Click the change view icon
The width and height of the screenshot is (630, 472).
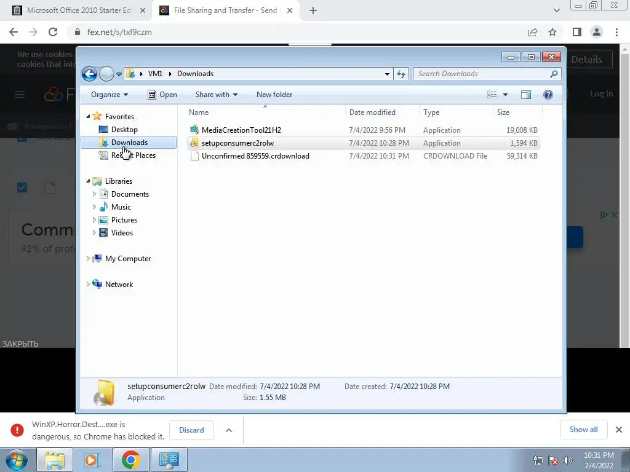[492, 95]
